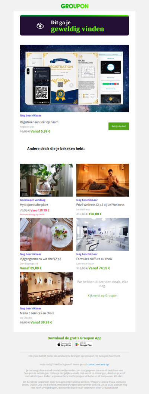This screenshot has height=394, width=149.
Task: Click the Groupon logo at top
Action: 74,6
